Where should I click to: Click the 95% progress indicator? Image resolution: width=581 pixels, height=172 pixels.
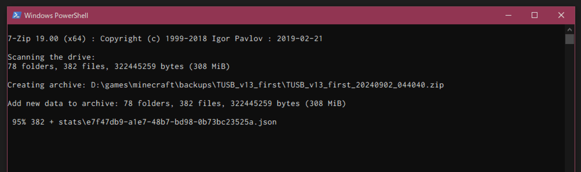coord(19,122)
